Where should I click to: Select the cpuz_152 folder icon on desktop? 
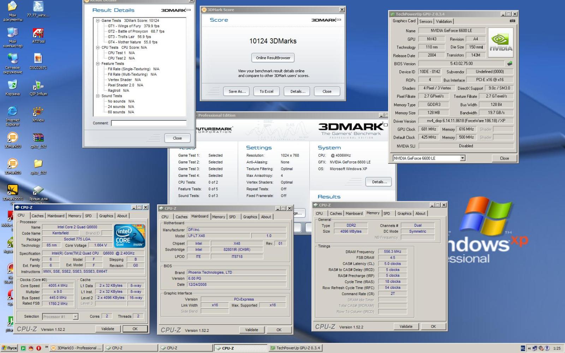(38, 166)
